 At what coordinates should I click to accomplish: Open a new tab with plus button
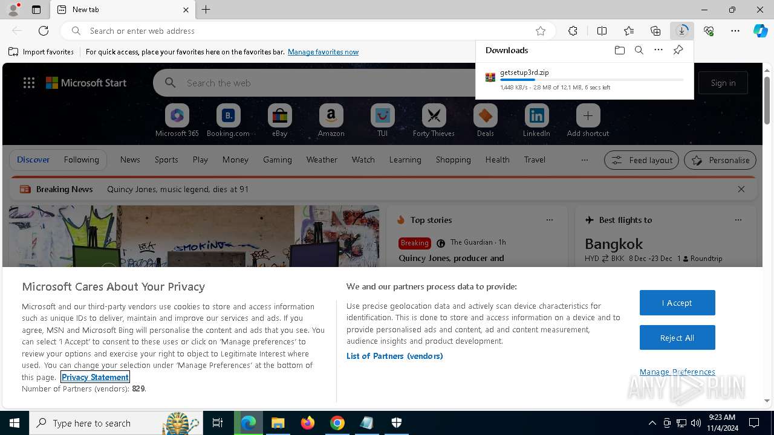coord(206,10)
